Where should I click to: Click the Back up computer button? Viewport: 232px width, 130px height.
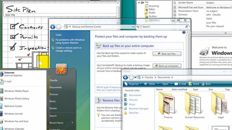coord(167,66)
